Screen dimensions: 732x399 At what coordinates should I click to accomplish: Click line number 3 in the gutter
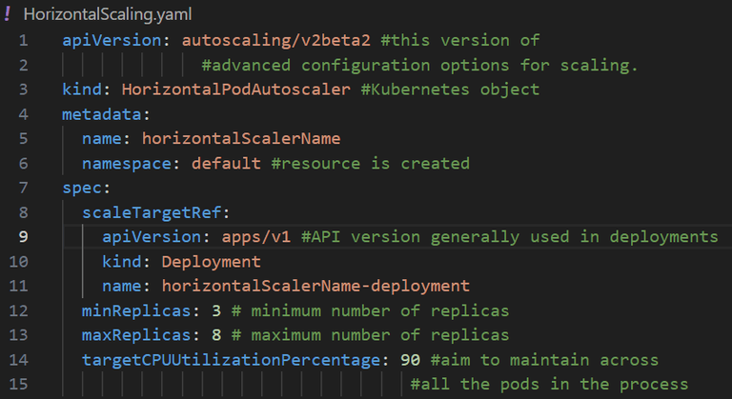(23, 90)
